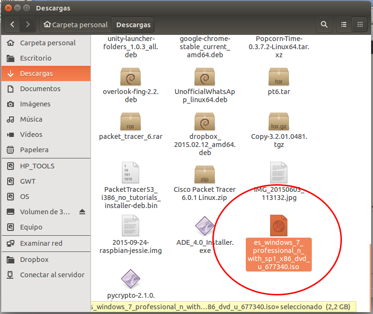Open OS volume in sidebar
Image resolution: width=373 pixels, height=314 pixels.
[46, 197]
